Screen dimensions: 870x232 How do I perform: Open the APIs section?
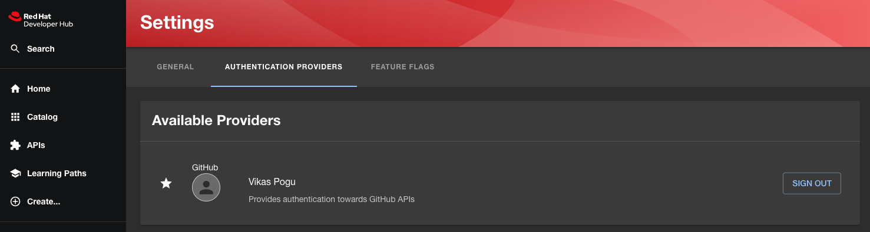pyautogui.click(x=63, y=145)
